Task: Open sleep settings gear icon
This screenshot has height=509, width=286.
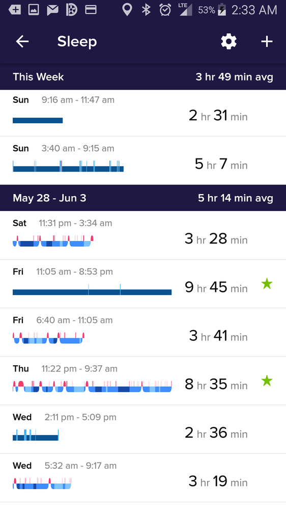Action: click(228, 42)
